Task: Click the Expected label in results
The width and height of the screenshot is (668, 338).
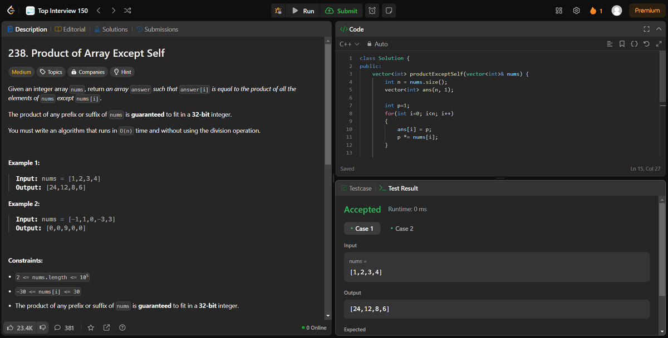Action: (x=355, y=330)
